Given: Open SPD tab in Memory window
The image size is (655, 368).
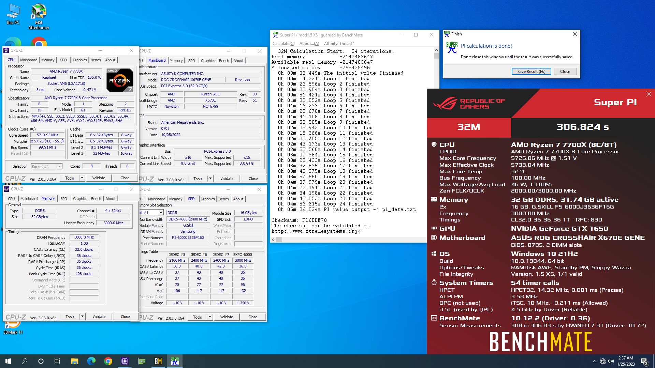Looking at the screenshot, I should click(x=63, y=199).
